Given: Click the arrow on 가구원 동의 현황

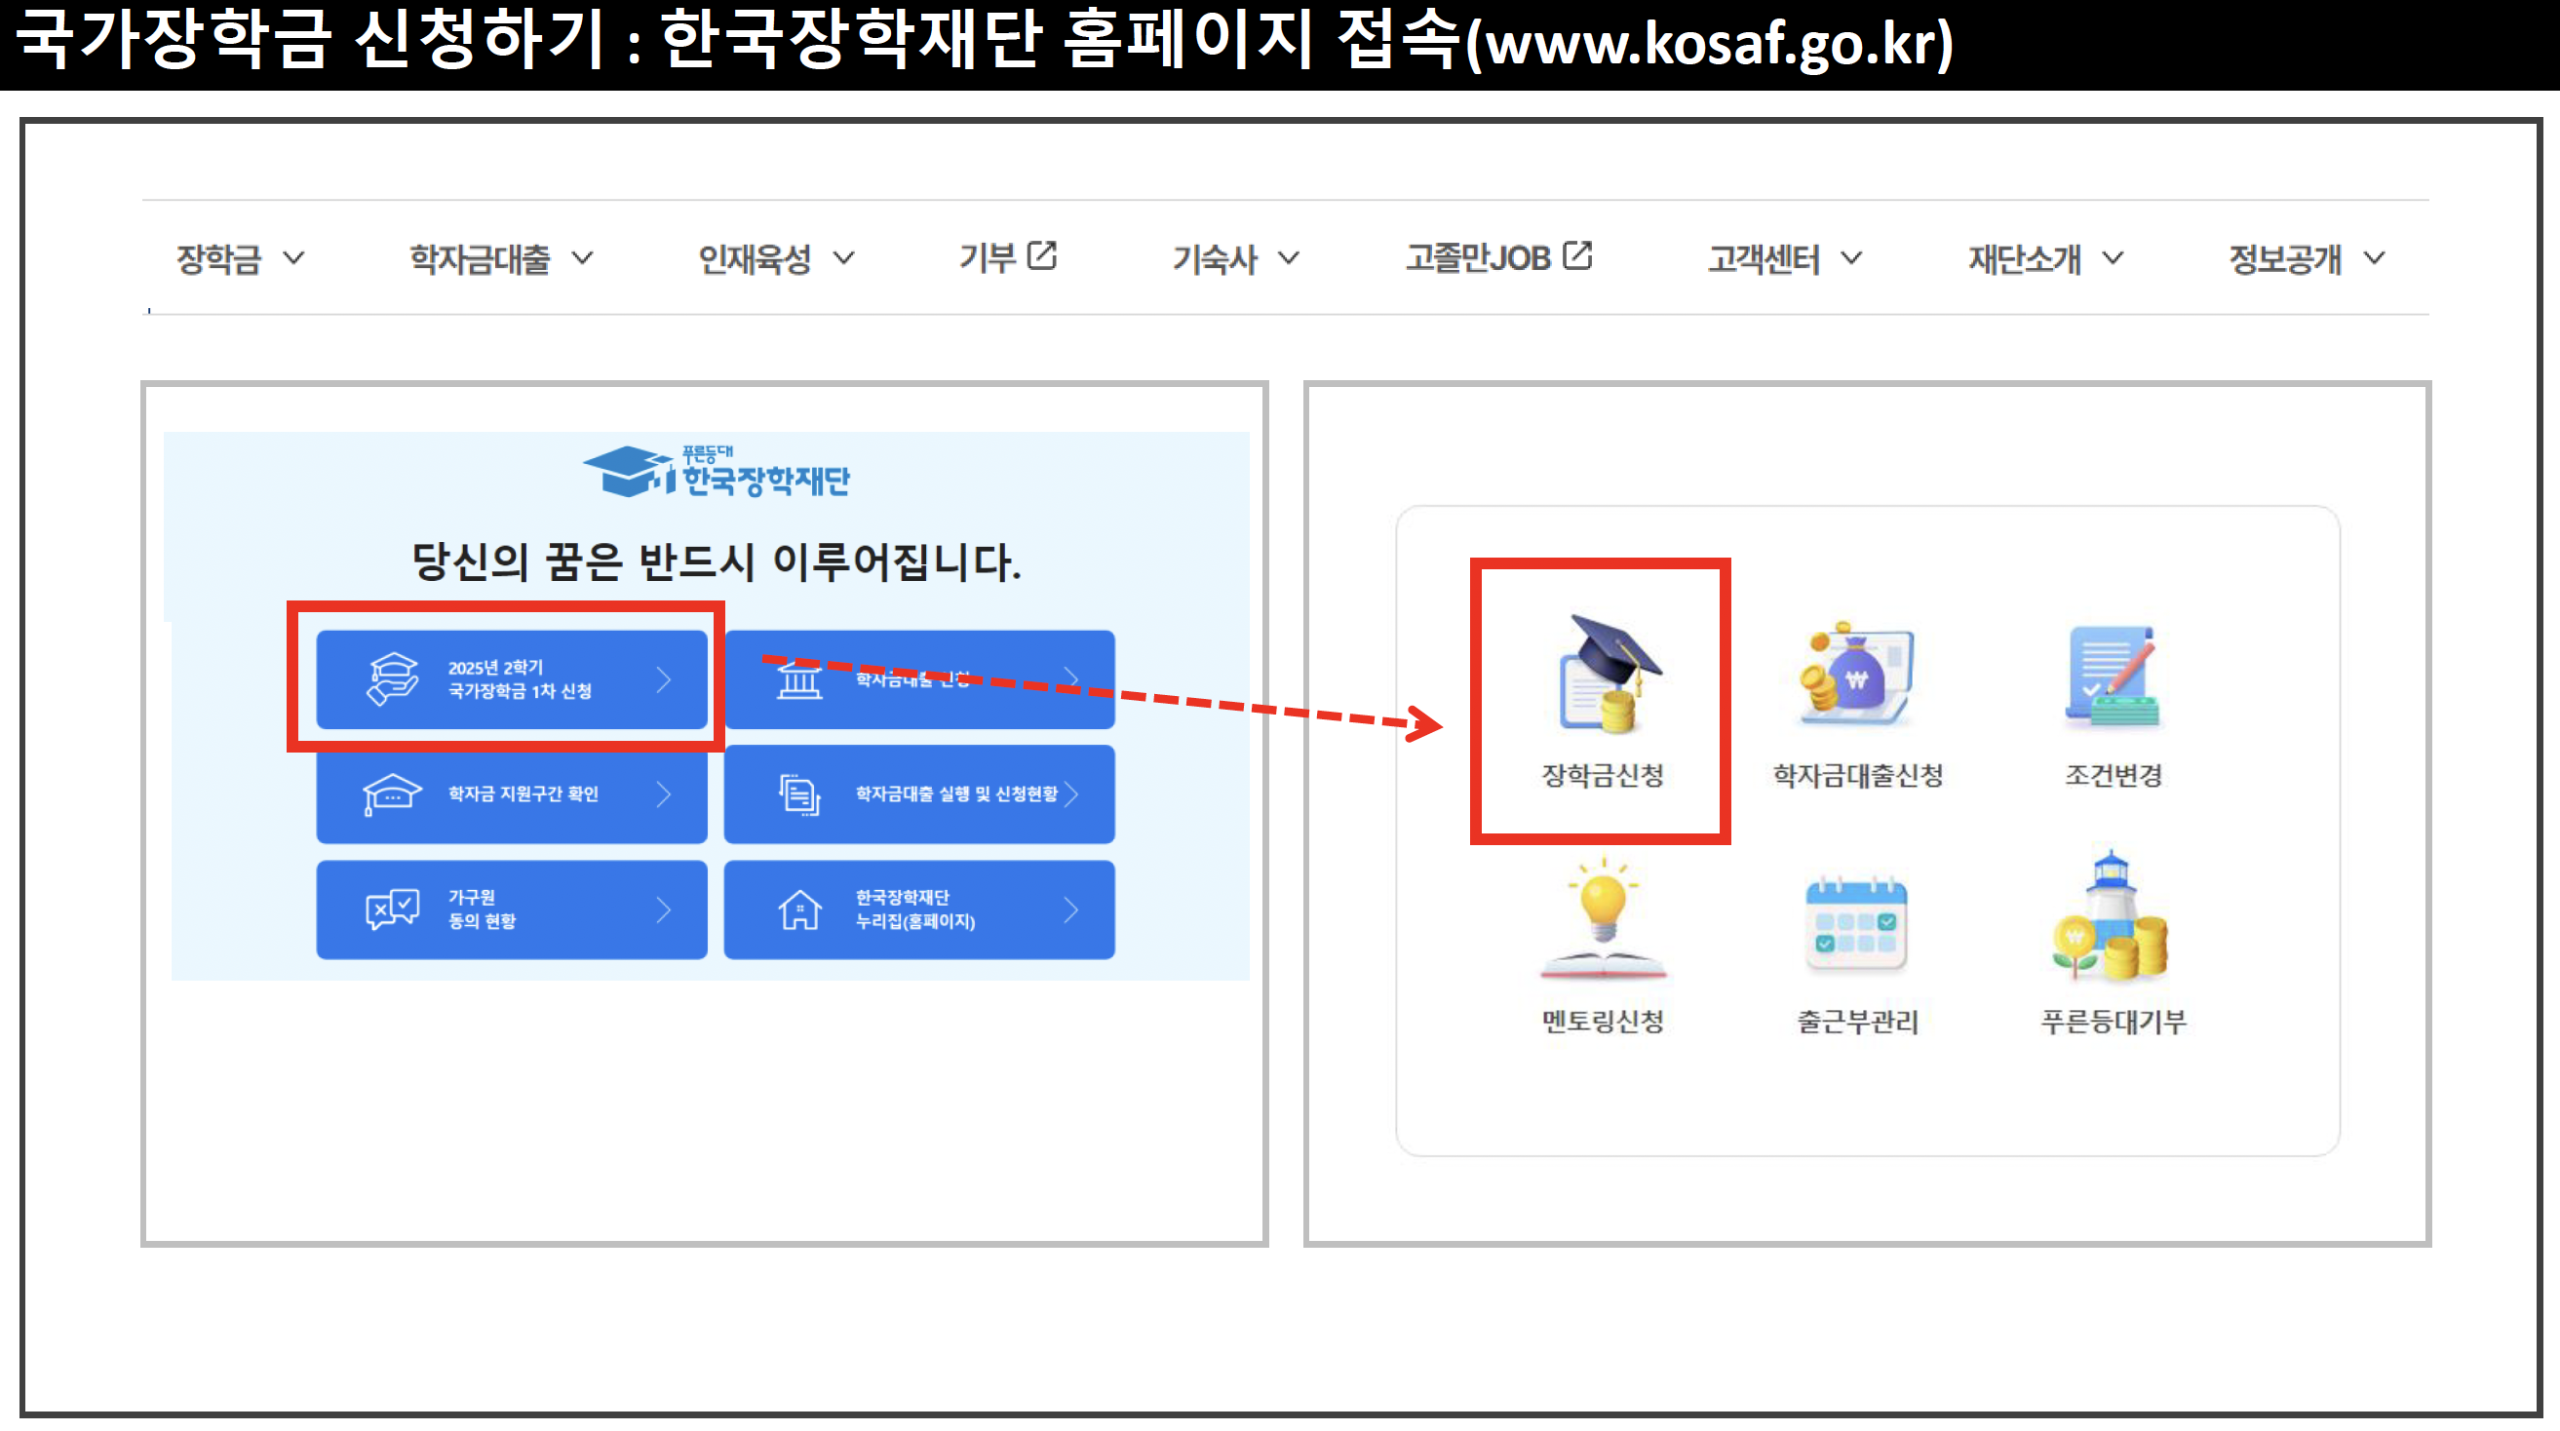Looking at the screenshot, I should [664, 909].
